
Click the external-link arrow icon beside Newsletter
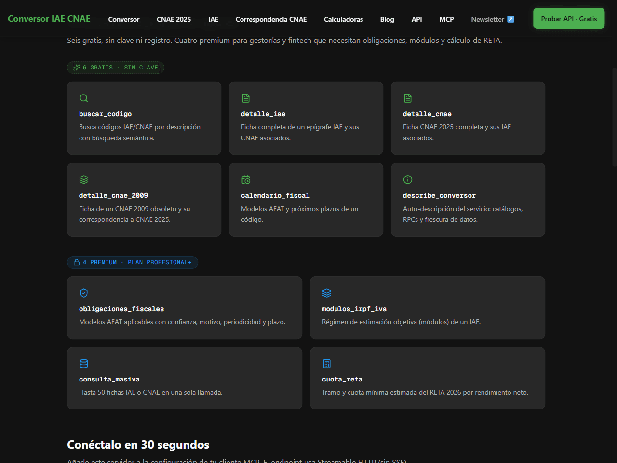(510, 19)
